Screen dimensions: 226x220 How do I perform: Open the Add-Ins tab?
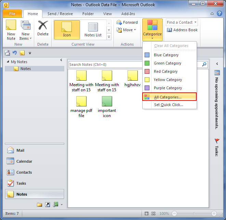coord(128,14)
